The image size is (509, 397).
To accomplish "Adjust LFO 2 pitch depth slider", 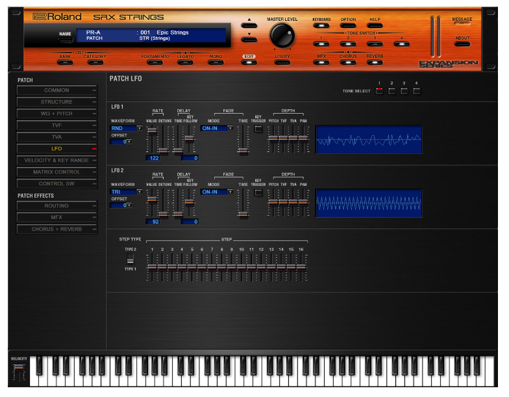I will [273, 202].
